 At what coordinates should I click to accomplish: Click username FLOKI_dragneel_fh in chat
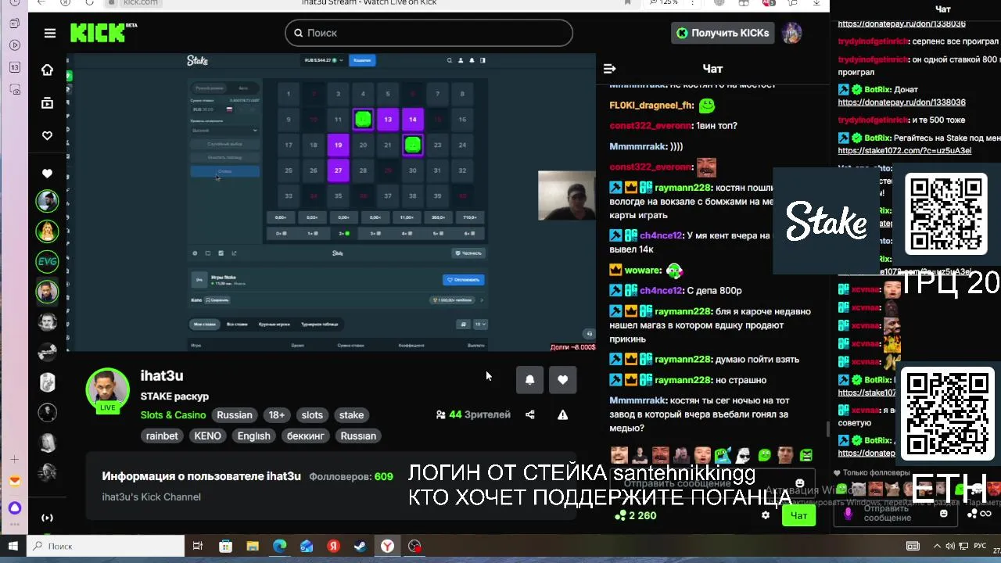[x=651, y=106]
